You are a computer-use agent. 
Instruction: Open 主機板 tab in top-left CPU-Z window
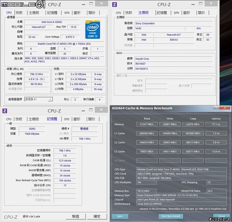pyautogui.click(x=34, y=13)
